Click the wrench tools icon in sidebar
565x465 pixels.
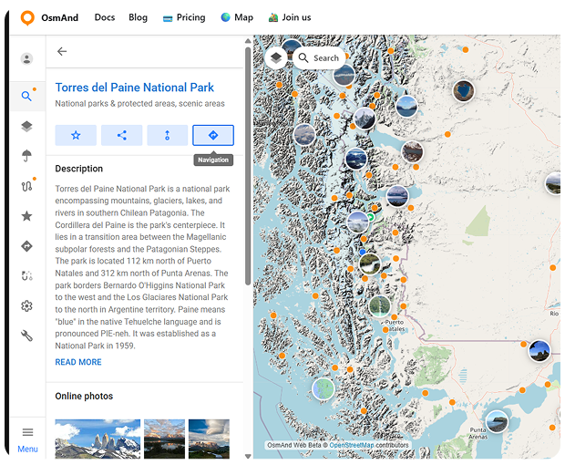26,336
